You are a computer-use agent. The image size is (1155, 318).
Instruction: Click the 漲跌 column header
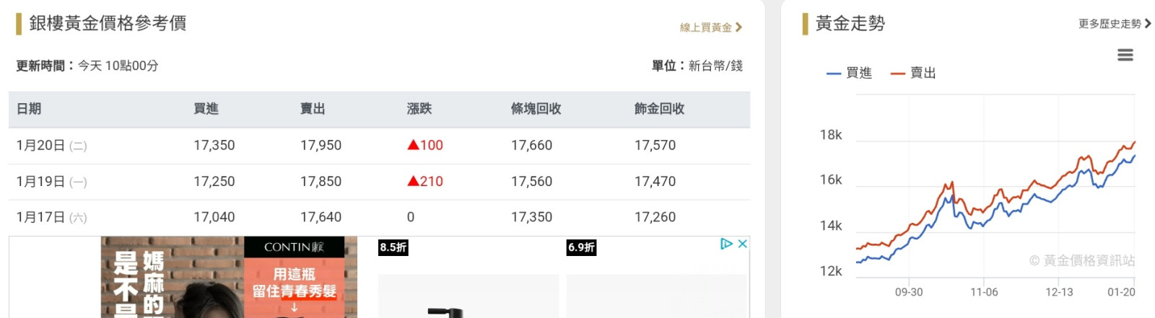(419, 109)
